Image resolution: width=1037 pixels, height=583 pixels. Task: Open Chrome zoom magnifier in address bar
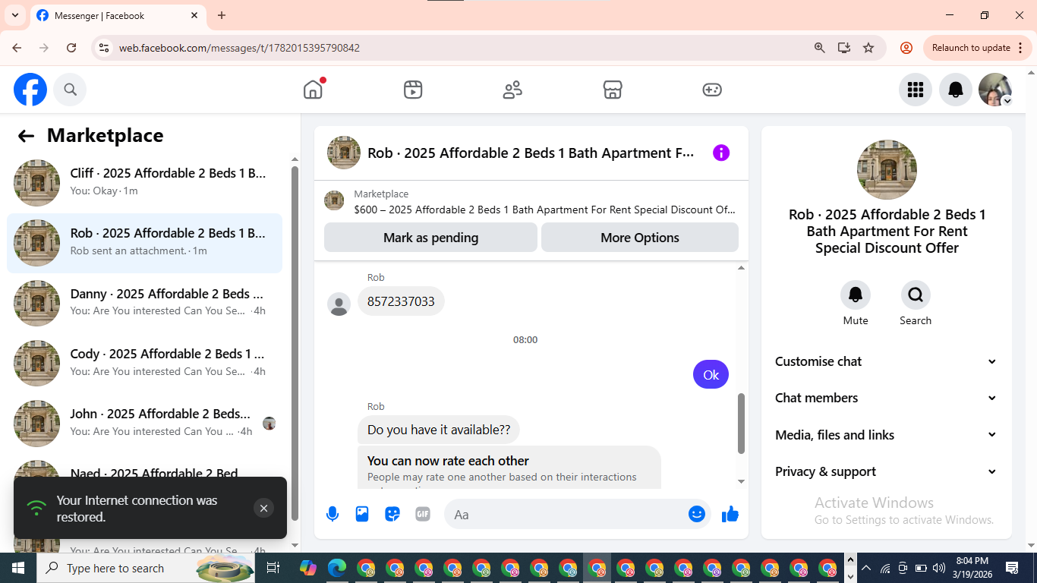point(820,48)
